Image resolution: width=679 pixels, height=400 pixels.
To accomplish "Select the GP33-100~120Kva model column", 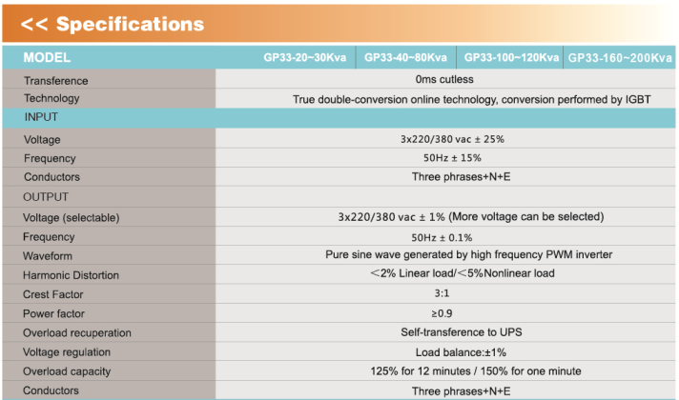I will 511,57.
